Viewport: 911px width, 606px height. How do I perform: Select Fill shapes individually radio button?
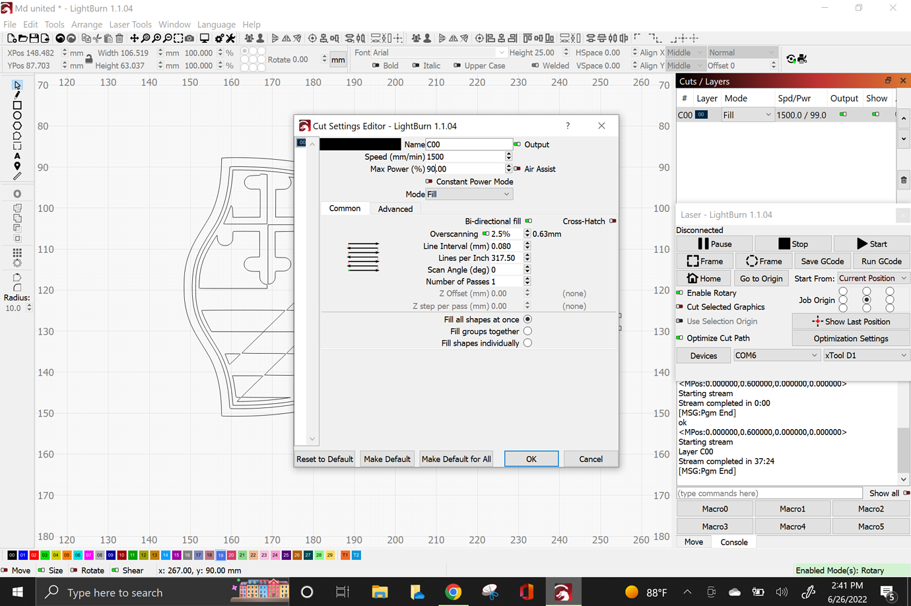coord(527,343)
